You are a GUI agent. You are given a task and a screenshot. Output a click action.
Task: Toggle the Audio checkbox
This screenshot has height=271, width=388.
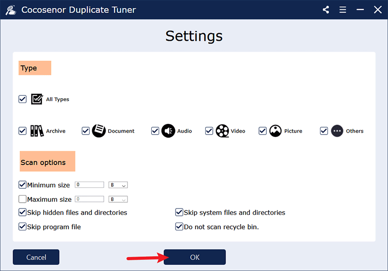[155, 131]
